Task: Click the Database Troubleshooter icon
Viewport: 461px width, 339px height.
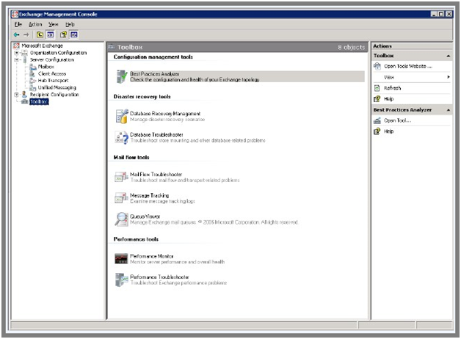Action: pos(121,137)
